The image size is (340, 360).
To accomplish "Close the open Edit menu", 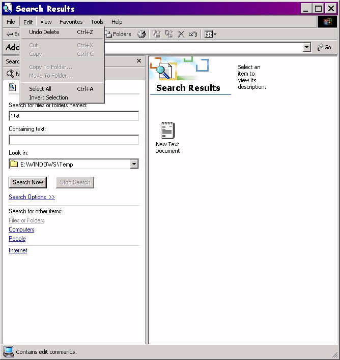I will [28, 22].
